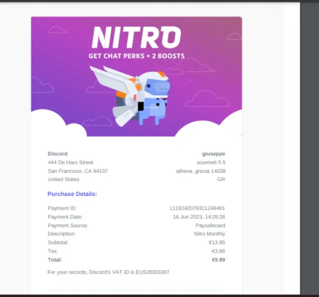Click the 'Payment Date:' label
The height and width of the screenshot is (297, 319).
pos(65,217)
